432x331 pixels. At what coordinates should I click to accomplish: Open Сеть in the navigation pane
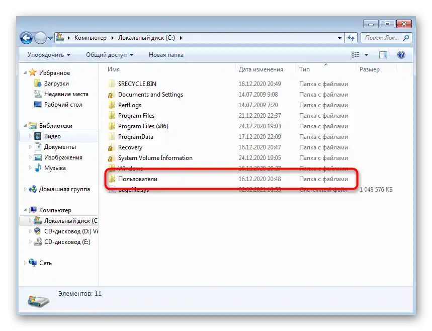click(x=45, y=263)
